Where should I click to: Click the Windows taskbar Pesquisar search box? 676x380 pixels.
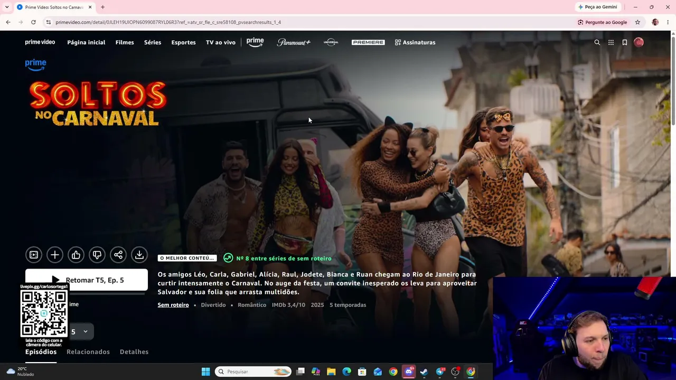(x=253, y=372)
